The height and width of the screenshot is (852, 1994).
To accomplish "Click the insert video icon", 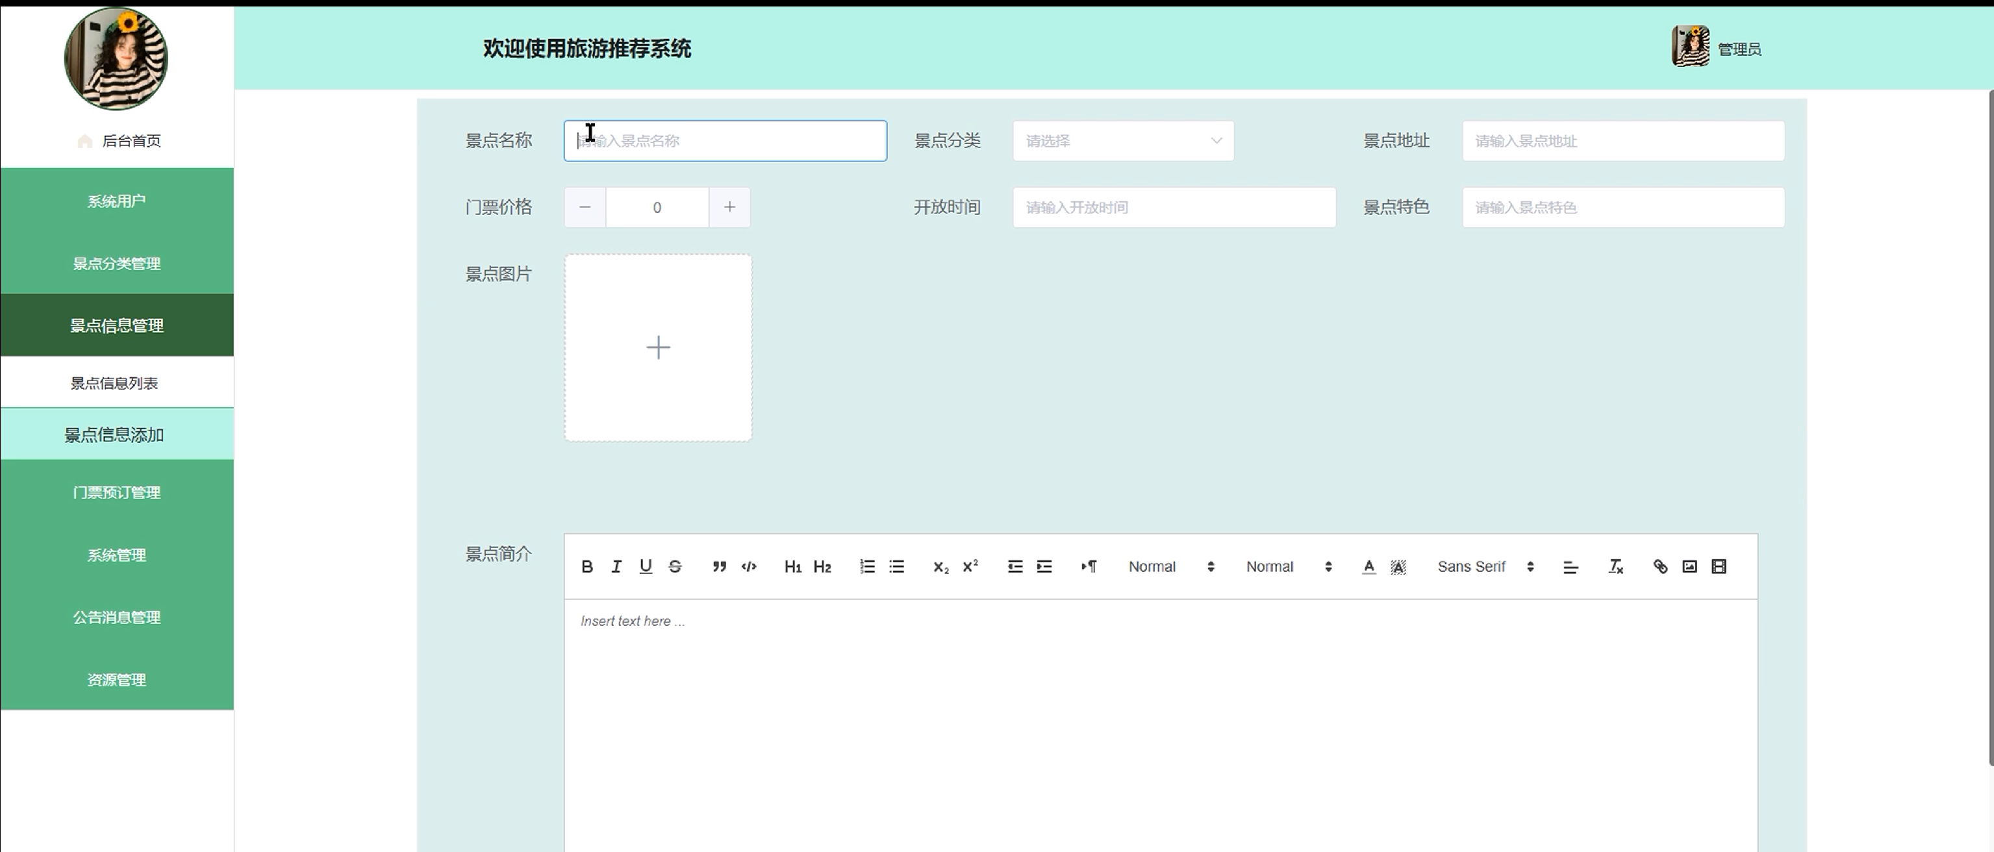I will point(1719,566).
